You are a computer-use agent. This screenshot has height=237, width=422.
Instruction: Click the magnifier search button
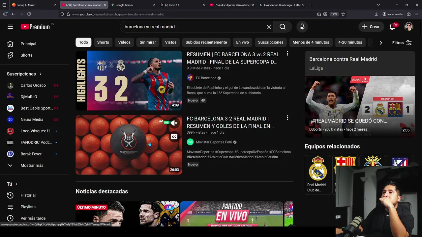point(283,27)
